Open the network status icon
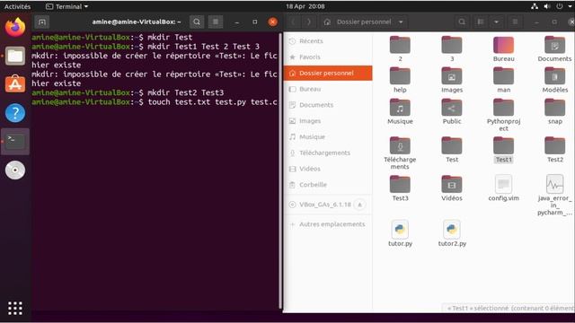 (535, 6)
